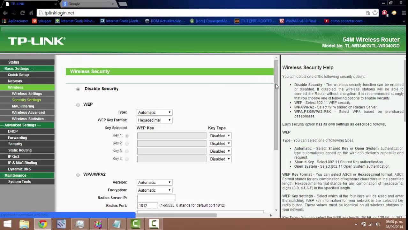Click the tplinklogin.net address bar
Image resolution: width=408 pixels, height=230 pixels.
coord(204,13)
